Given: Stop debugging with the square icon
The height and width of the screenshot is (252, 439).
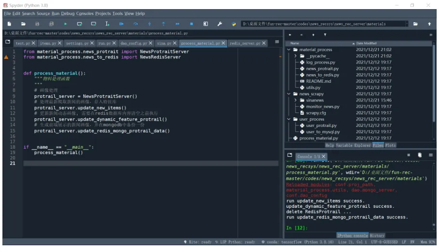Looking at the screenshot, I should click(x=191, y=24).
